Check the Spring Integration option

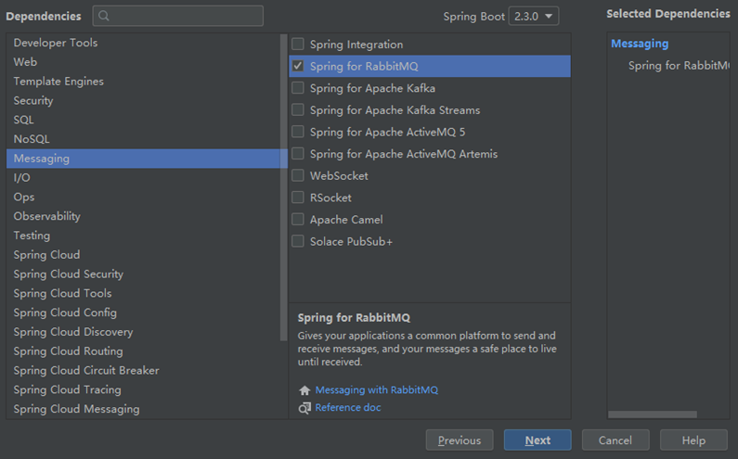[298, 44]
